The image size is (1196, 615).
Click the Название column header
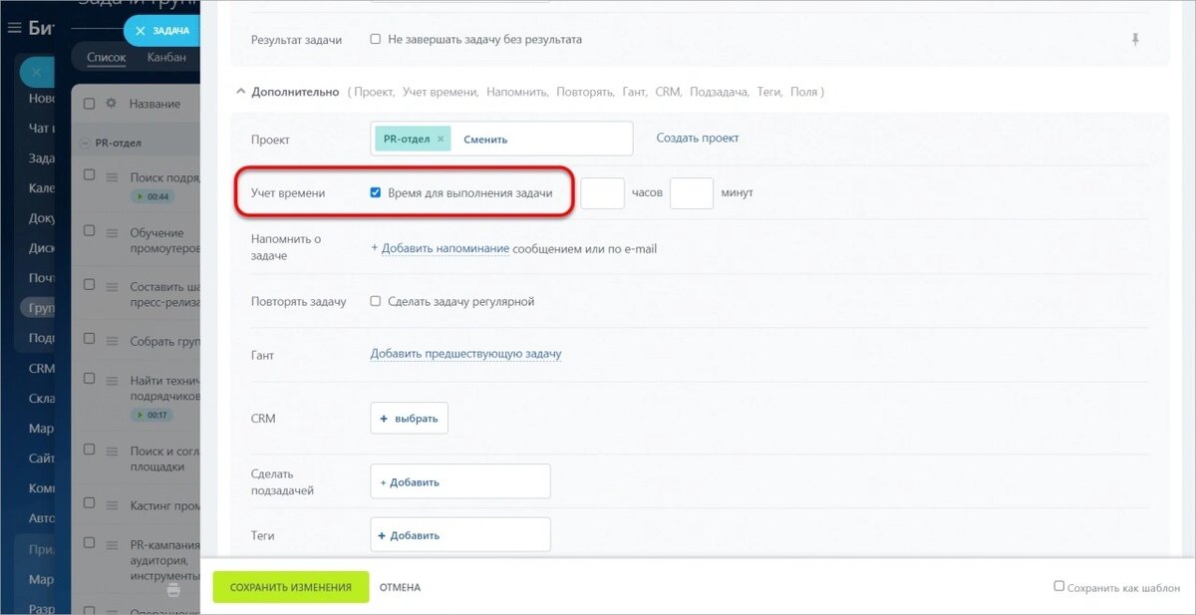click(x=154, y=104)
